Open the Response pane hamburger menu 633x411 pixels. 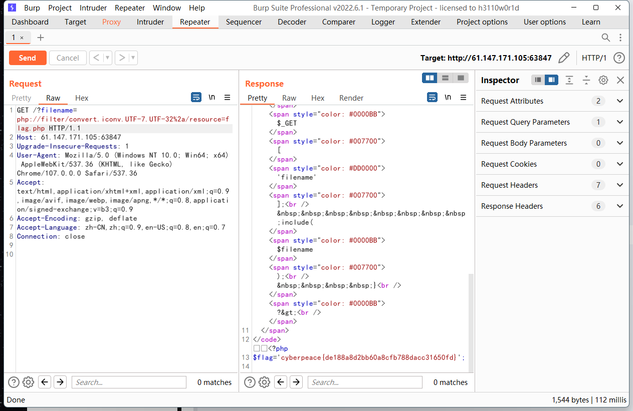click(x=464, y=97)
